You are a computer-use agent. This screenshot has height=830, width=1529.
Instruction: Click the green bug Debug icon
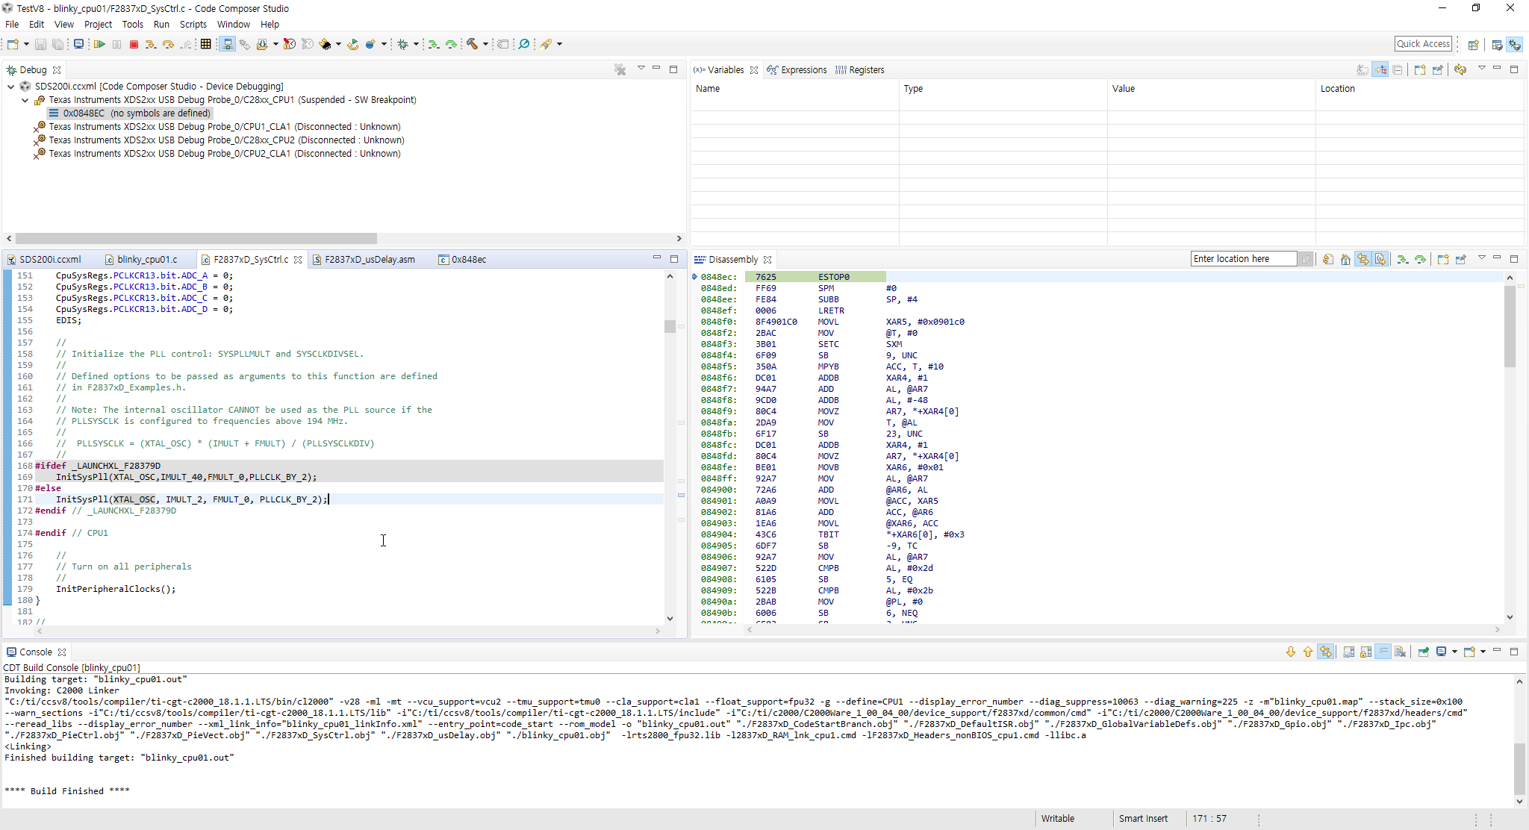(x=403, y=45)
